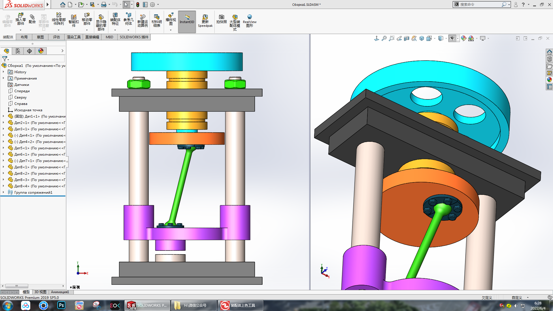553x311 pixels.
Task: Expand the Дет5<1> component node
Action: tap(3, 148)
